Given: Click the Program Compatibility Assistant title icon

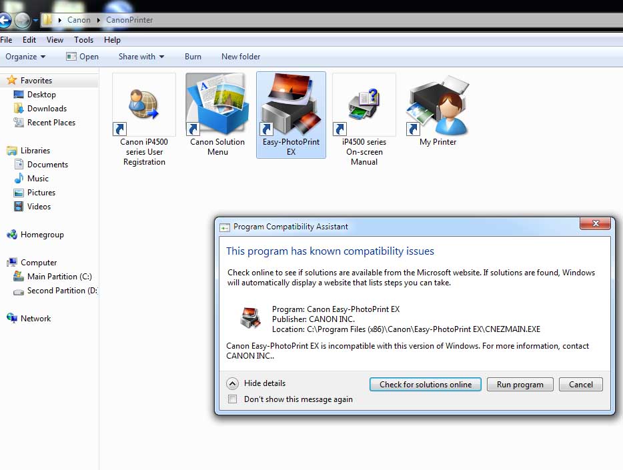Looking at the screenshot, I should pos(225,227).
